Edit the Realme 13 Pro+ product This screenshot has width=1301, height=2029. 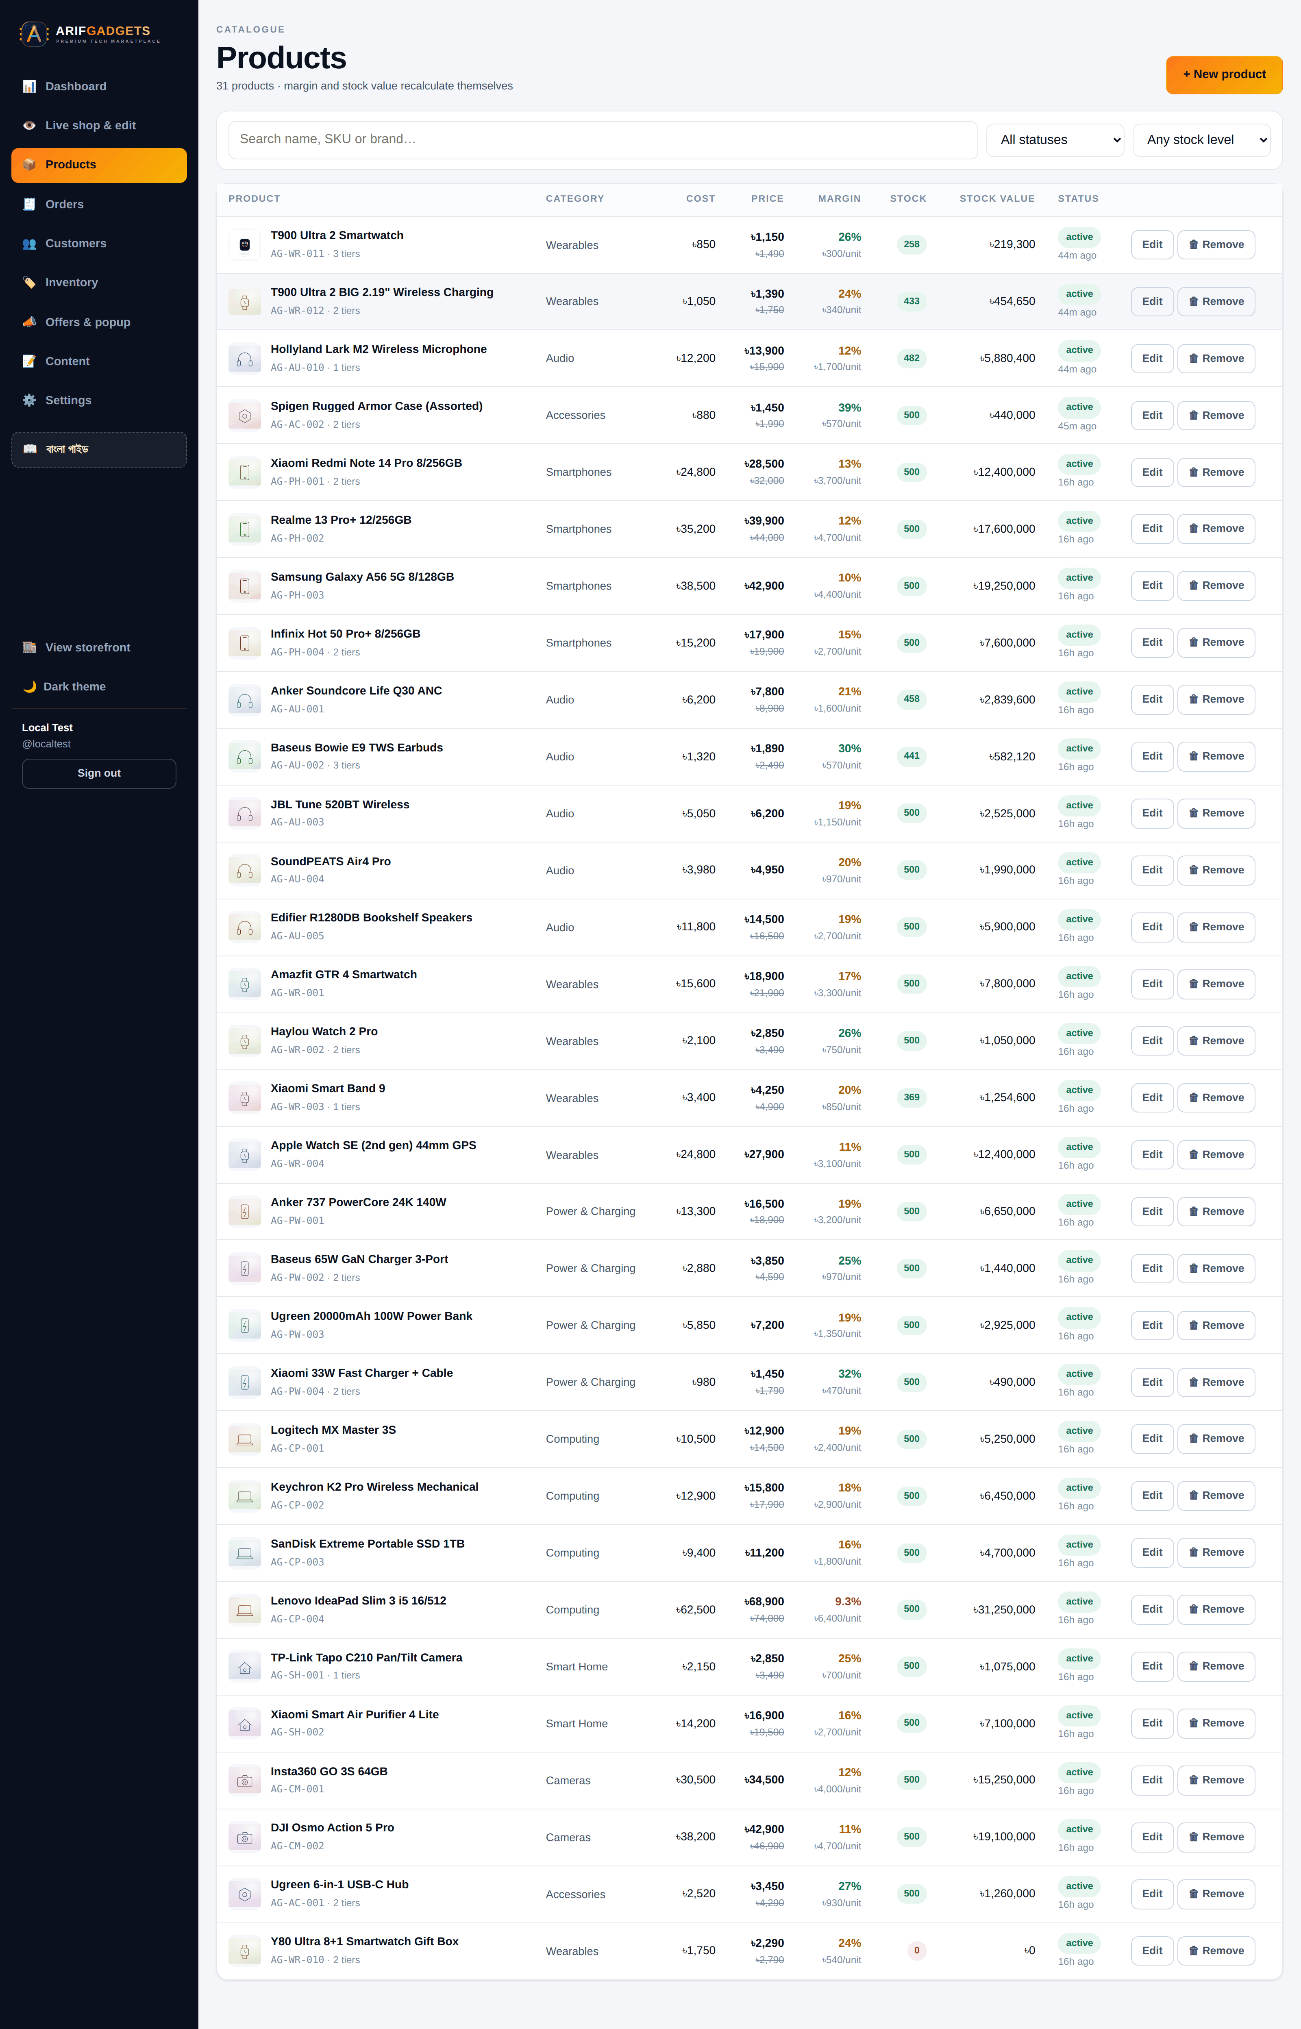click(1151, 529)
